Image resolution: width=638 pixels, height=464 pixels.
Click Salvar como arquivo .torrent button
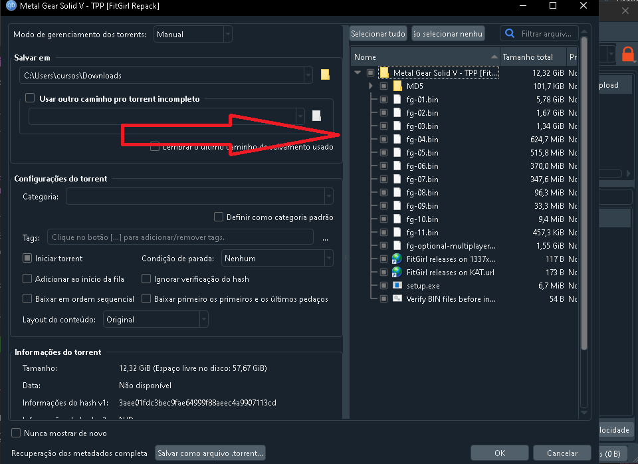[x=210, y=453]
